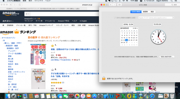
Task: Open Finder from the Dock
Action: pyautogui.click(x=8, y=96)
